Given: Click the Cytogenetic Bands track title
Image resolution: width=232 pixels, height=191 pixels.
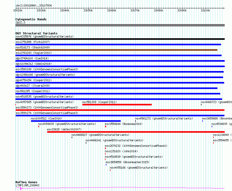Looking at the screenshot, I should coord(31,19).
